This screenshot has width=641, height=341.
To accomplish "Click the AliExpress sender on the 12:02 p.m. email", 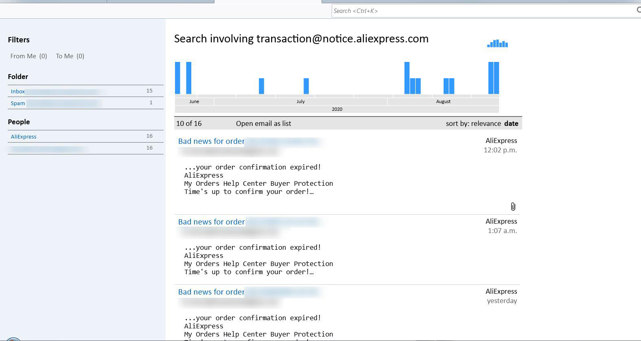I will pyautogui.click(x=501, y=141).
